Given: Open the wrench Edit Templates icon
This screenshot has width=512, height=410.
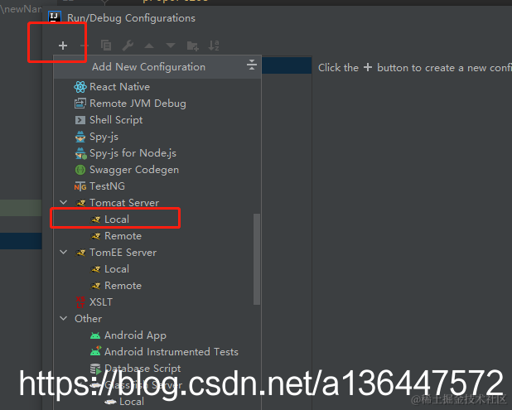Looking at the screenshot, I should point(128,46).
